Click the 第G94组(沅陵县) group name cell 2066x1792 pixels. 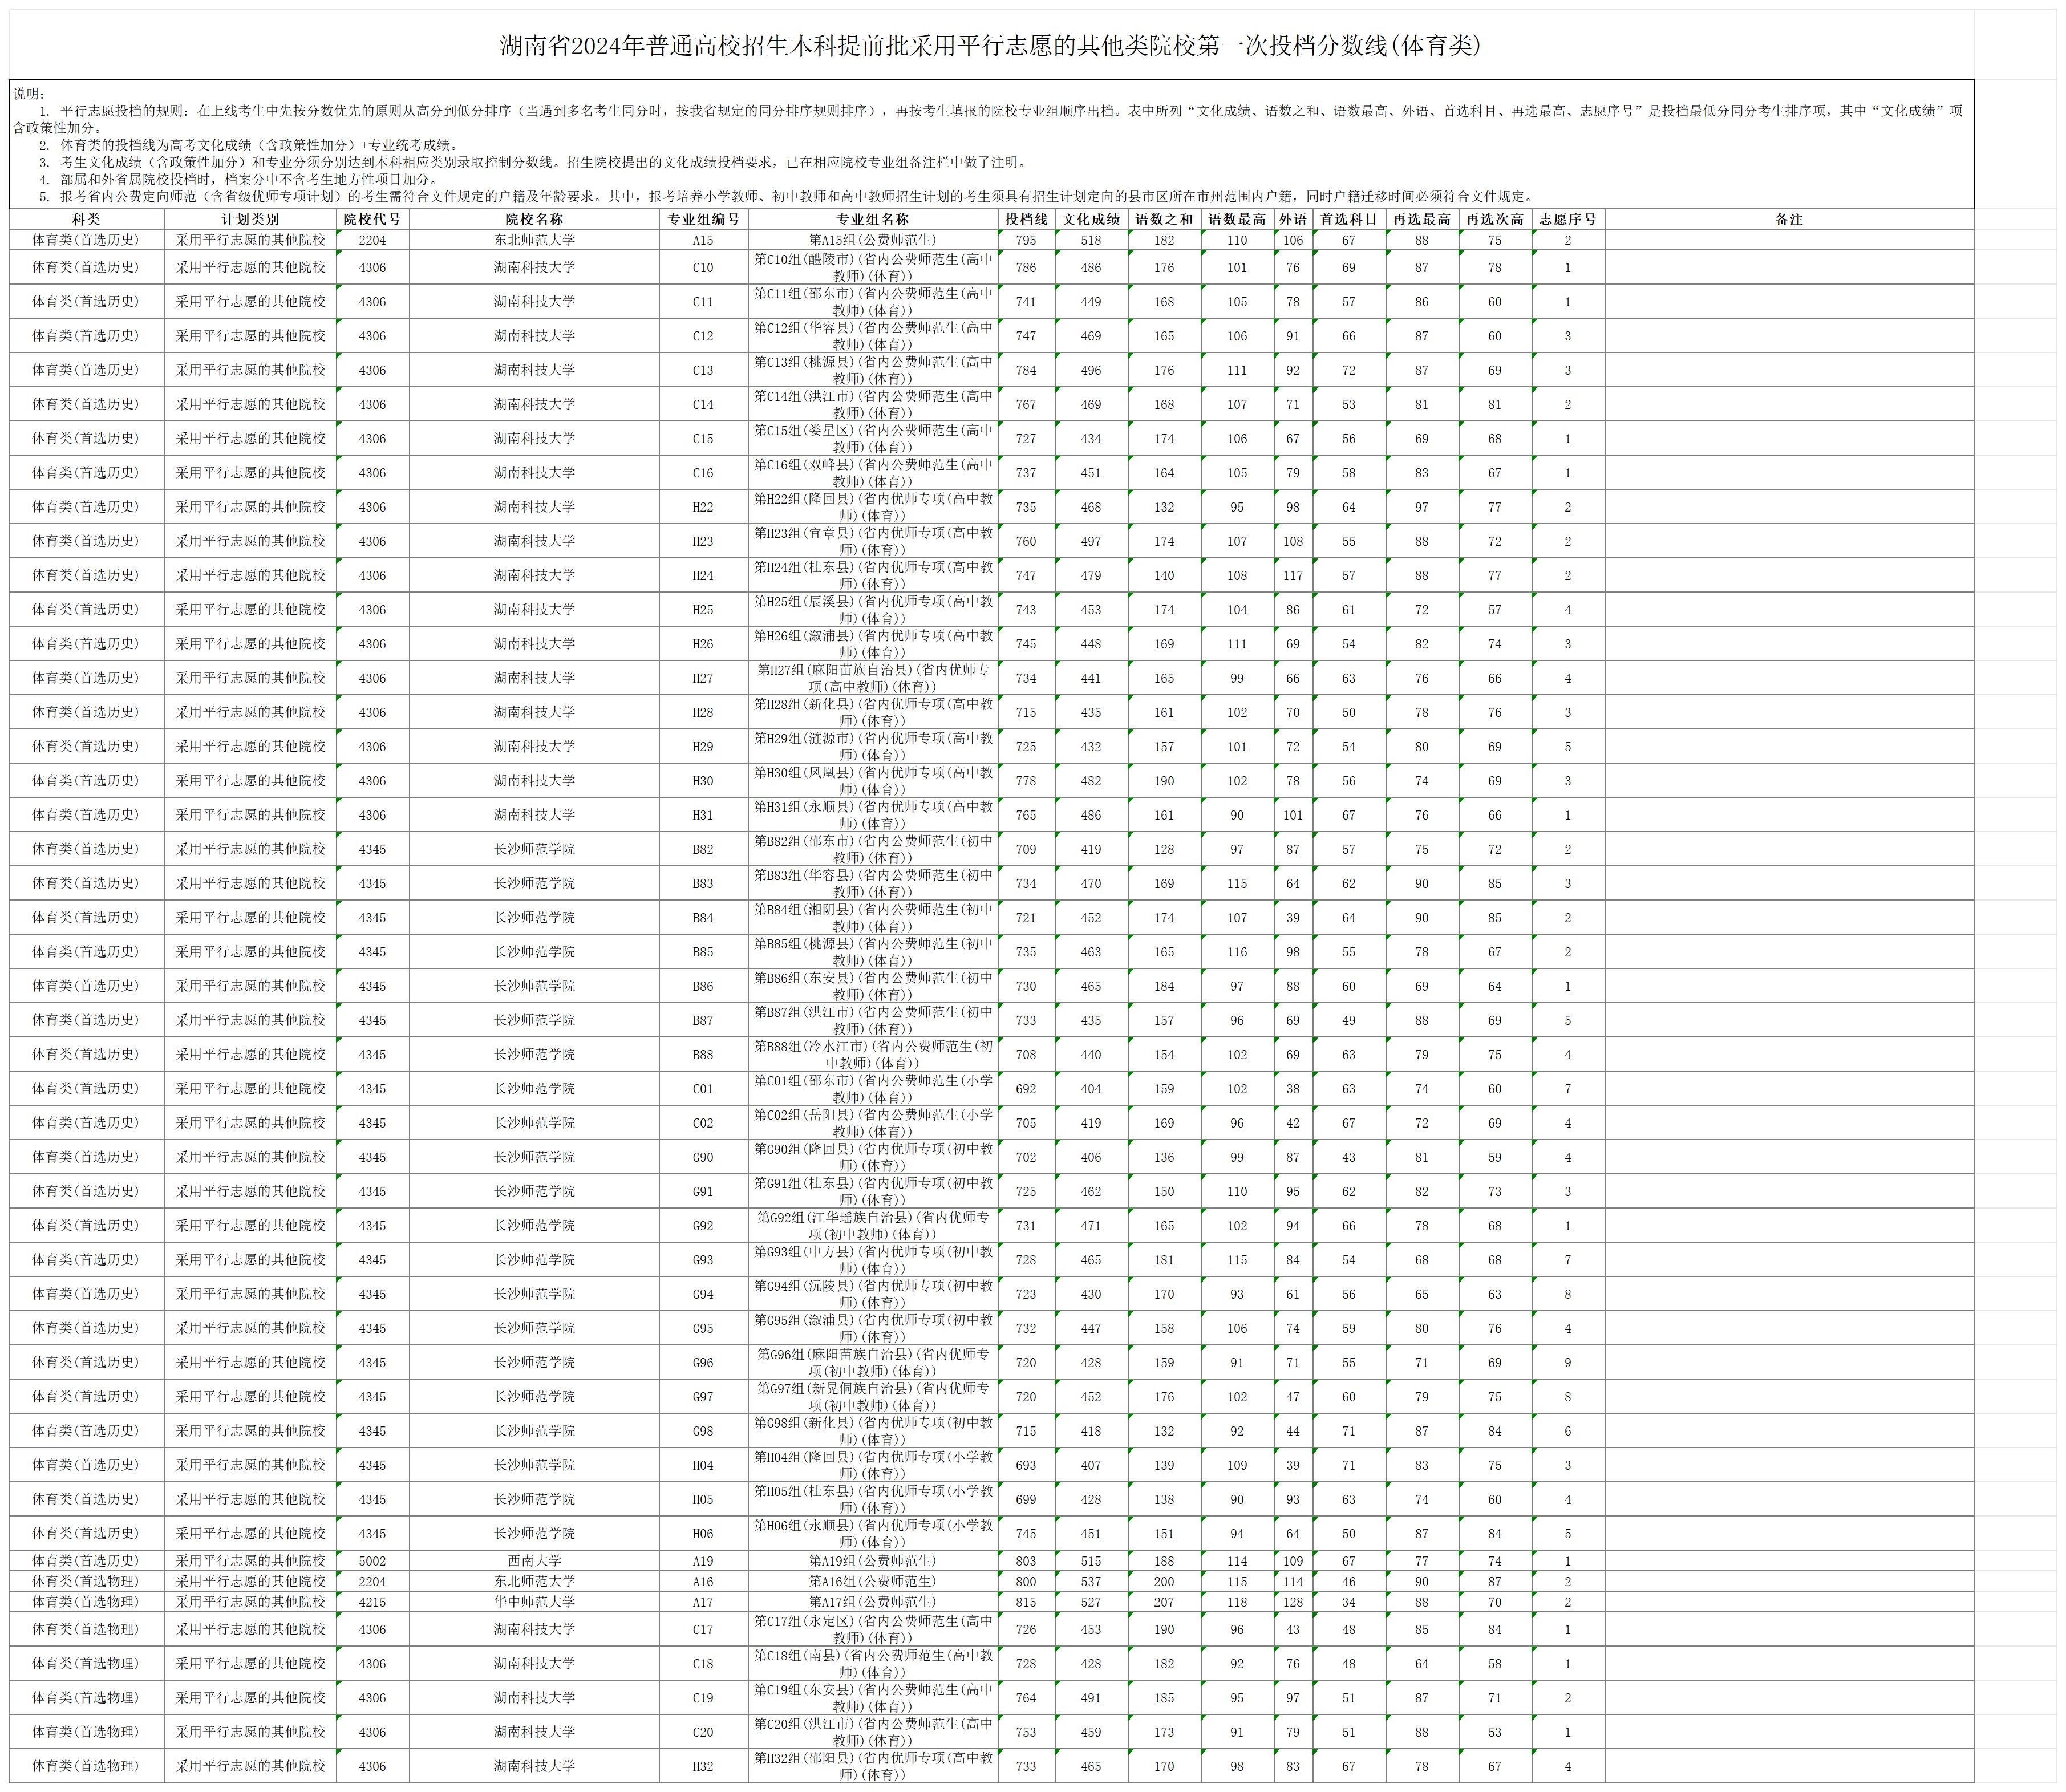tap(873, 1294)
